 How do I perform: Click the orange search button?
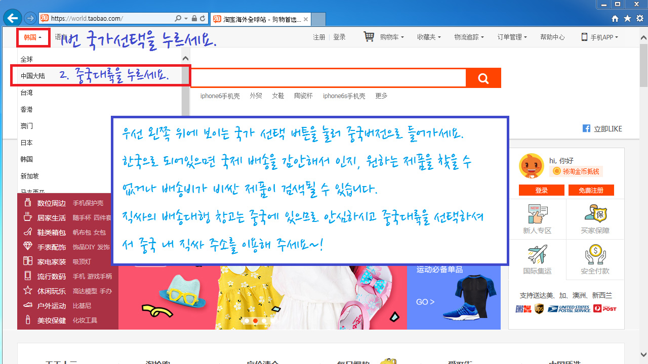tap(483, 78)
